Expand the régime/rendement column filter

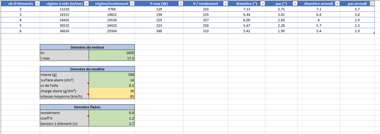132,4
